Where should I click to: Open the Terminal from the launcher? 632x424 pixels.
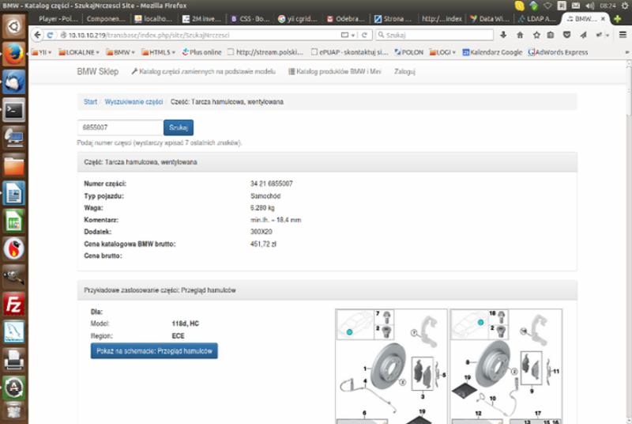click(x=14, y=110)
